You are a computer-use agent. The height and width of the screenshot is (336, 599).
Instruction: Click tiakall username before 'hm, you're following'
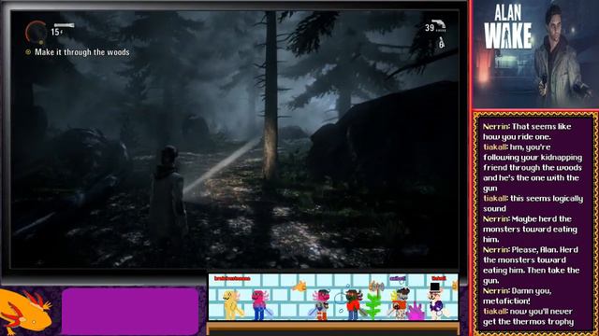coord(495,147)
